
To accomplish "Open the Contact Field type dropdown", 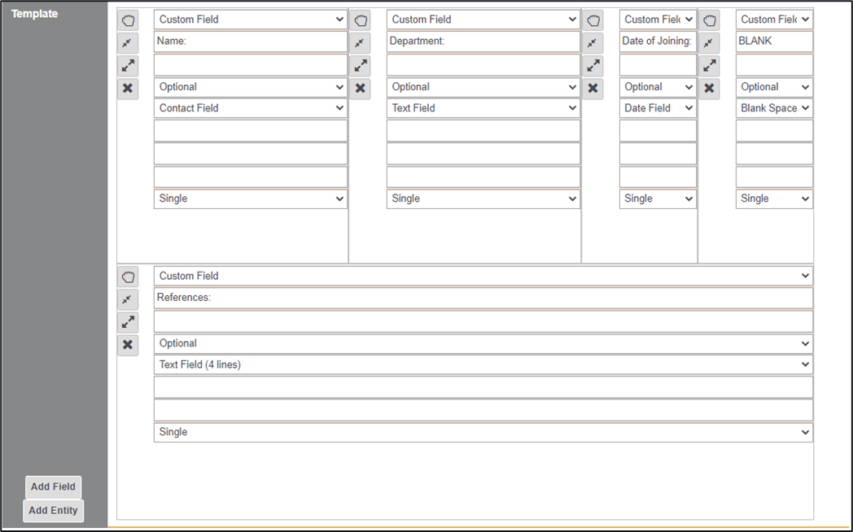I will click(x=251, y=108).
